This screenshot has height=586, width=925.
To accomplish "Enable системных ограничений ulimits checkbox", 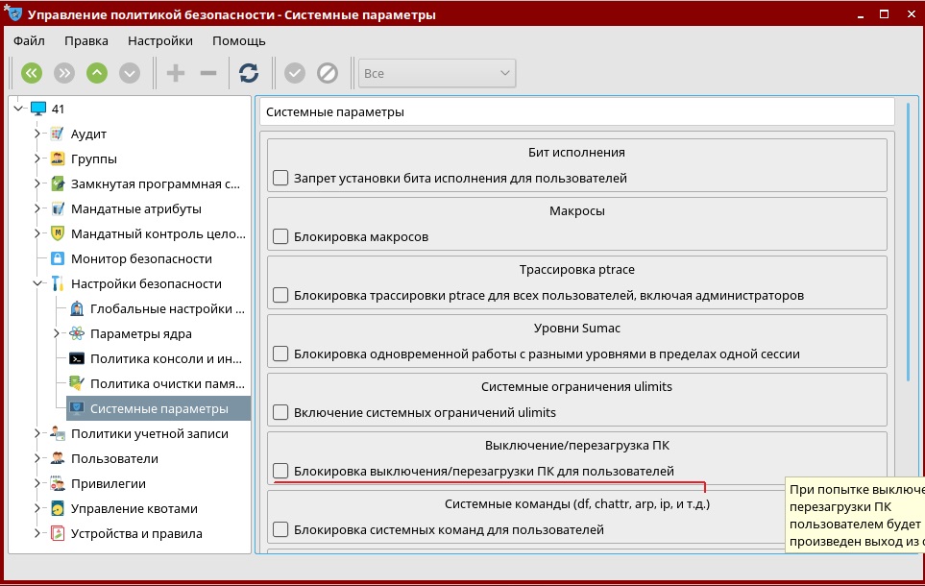I will [280, 412].
